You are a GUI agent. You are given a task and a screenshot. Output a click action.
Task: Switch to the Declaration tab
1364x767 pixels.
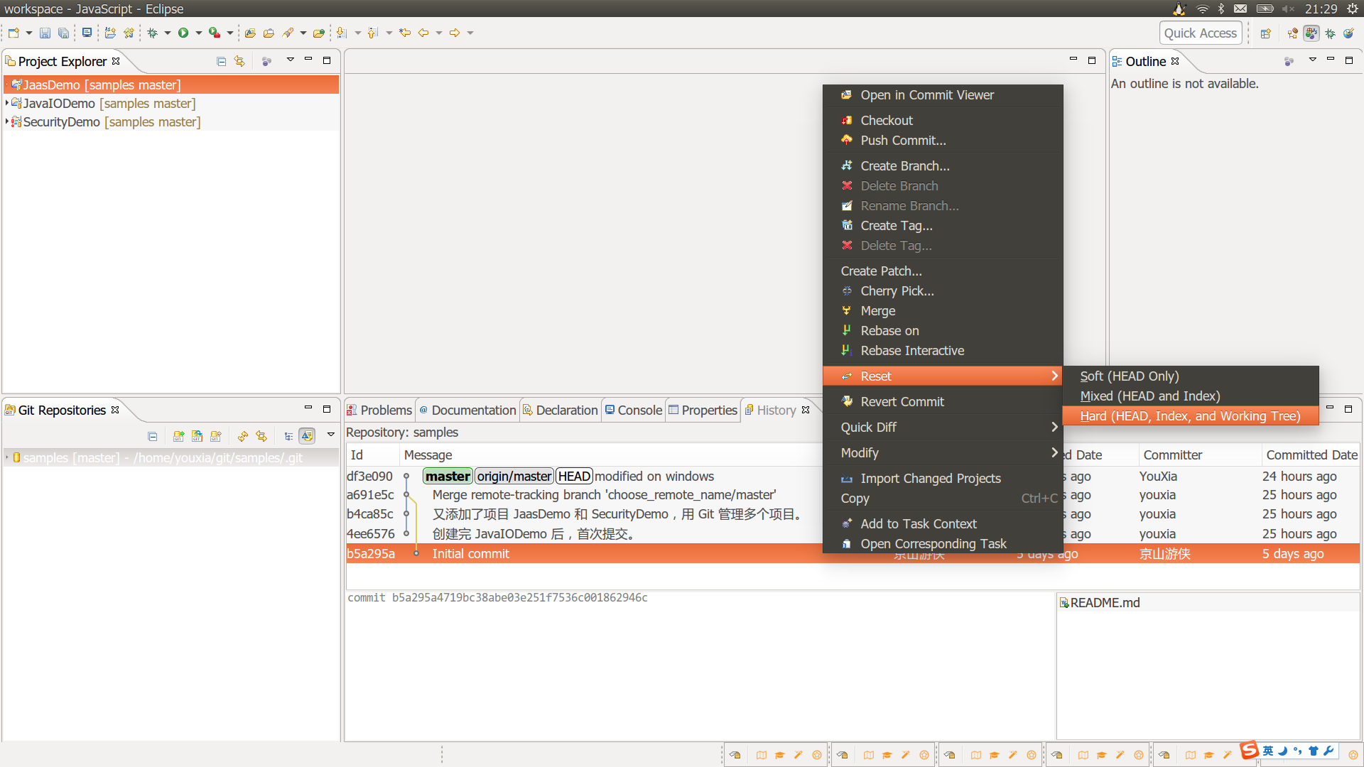[x=560, y=410]
